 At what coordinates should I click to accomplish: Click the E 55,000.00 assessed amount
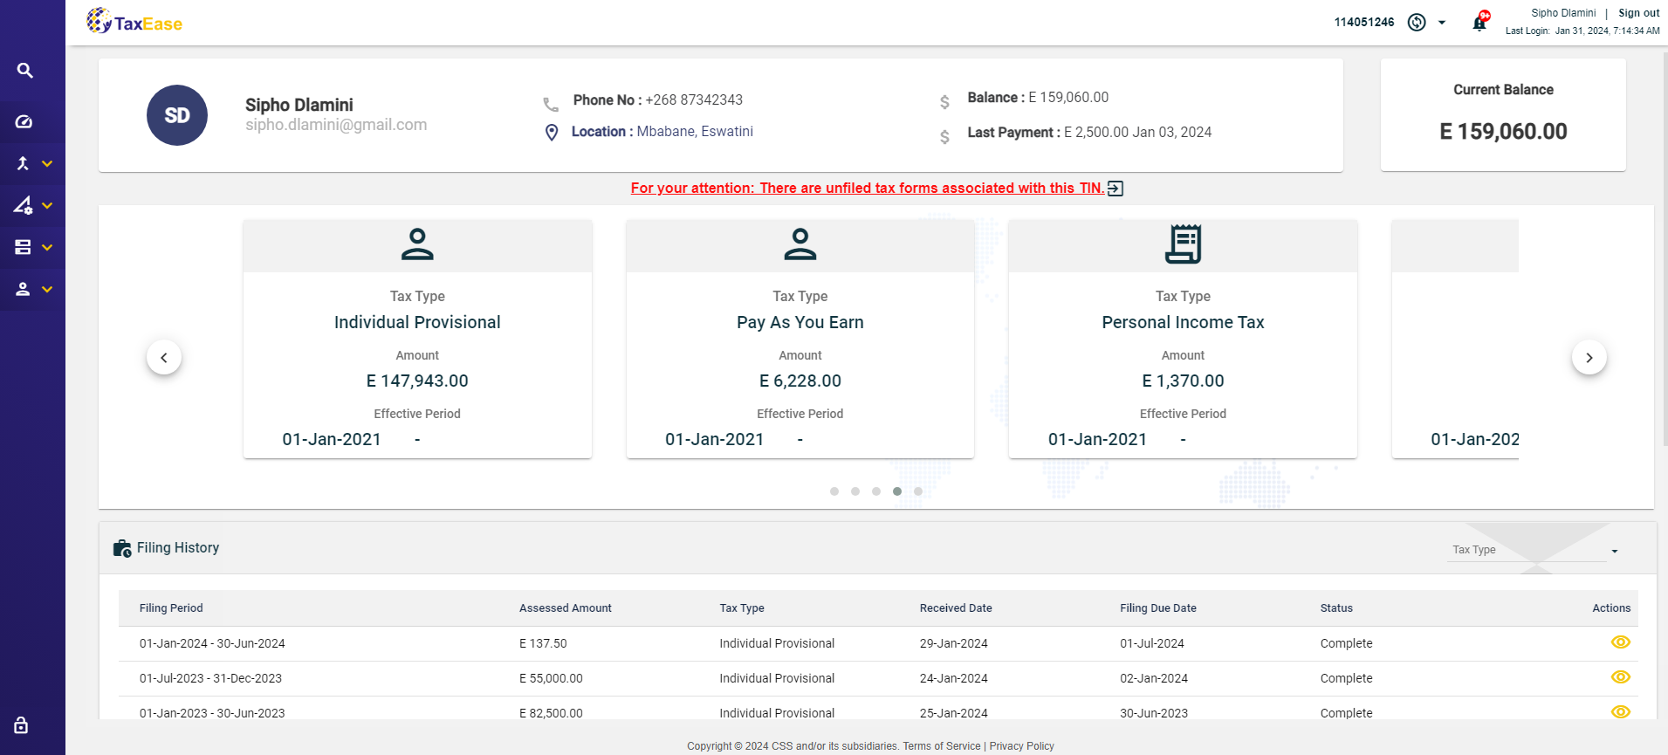pos(551,678)
